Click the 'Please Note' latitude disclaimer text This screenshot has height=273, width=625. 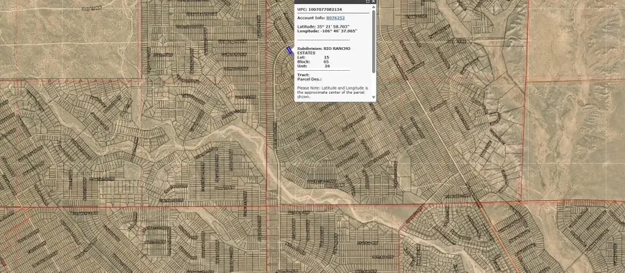click(x=333, y=92)
